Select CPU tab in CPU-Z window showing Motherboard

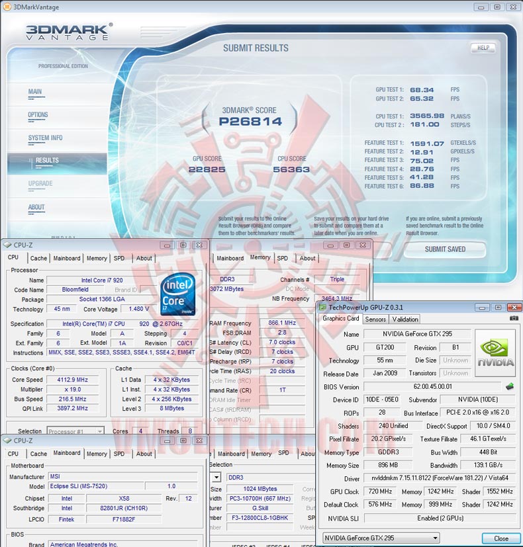point(13,454)
